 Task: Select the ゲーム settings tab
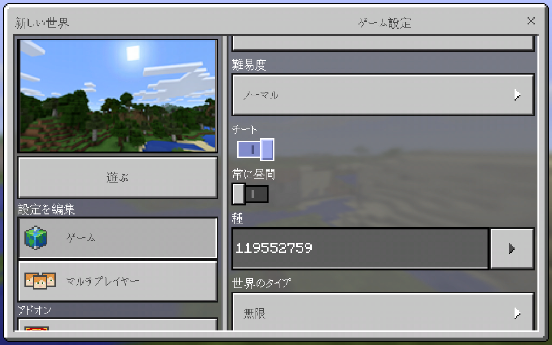[x=118, y=238]
